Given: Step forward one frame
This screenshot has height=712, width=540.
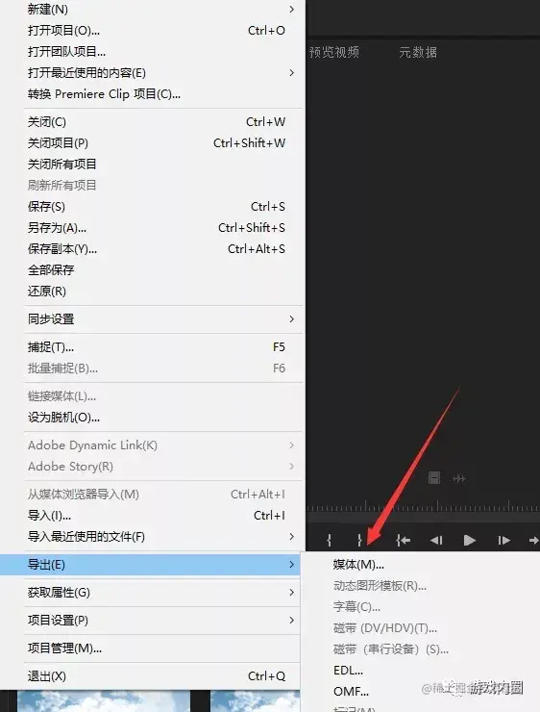Looking at the screenshot, I should click(503, 541).
